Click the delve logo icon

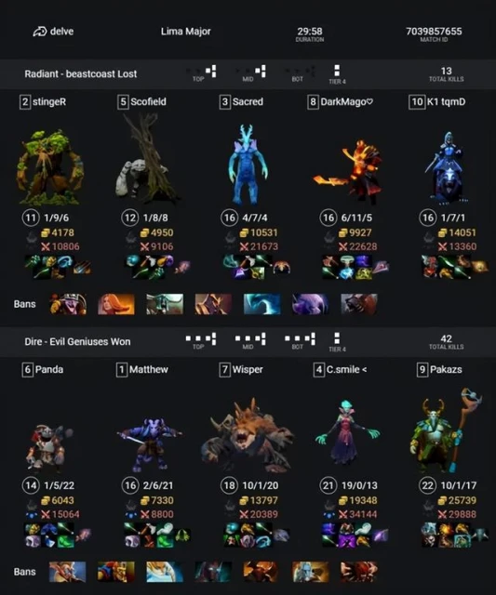[40, 32]
